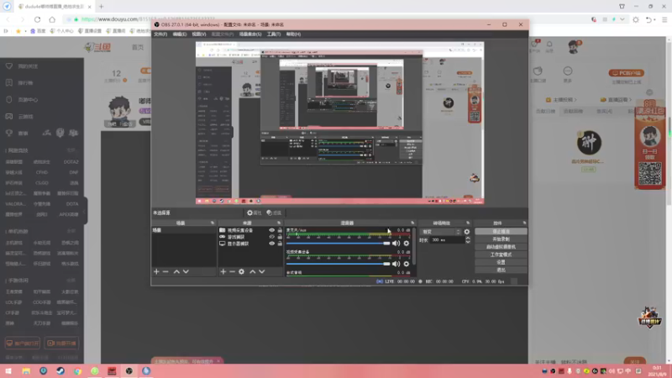The width and height of the screenshot is (672, 378).
Task: Toggle visibility of the video capture device source
Action: [x=271, y=230]
